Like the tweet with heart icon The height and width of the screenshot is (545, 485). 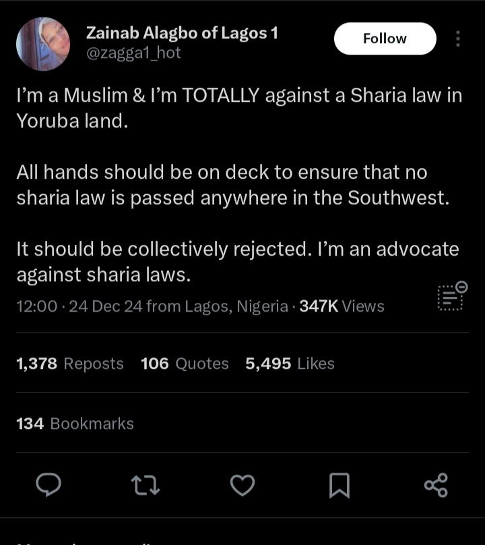243,485
